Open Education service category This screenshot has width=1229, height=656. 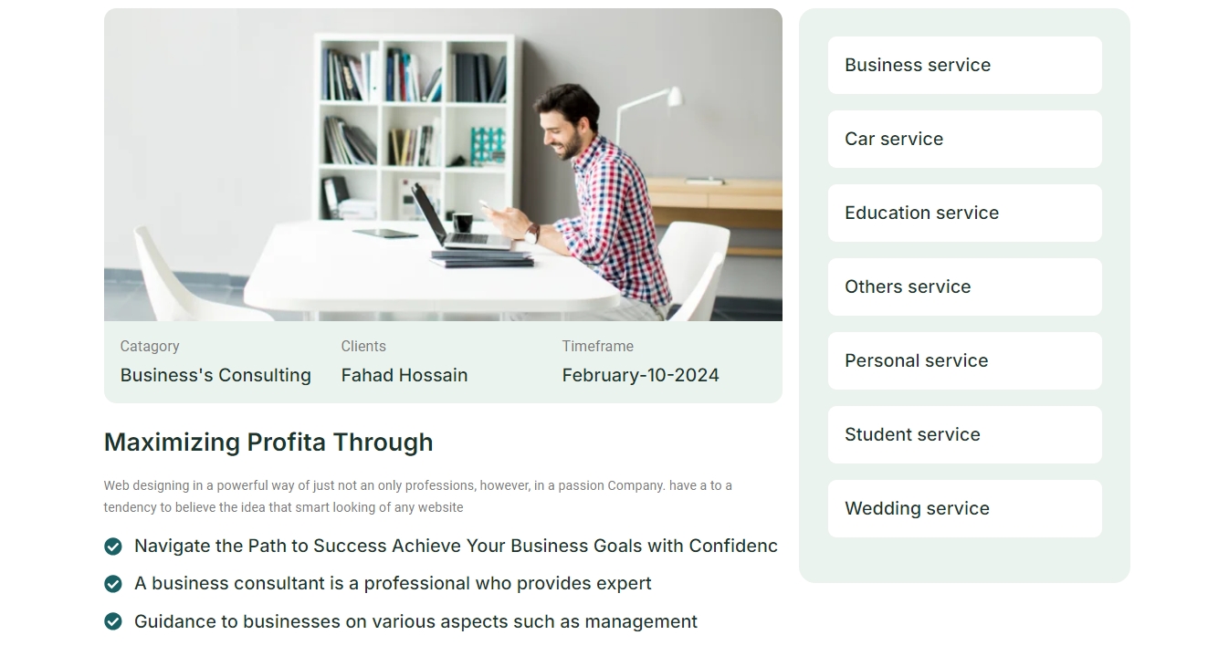pos(964,213)
